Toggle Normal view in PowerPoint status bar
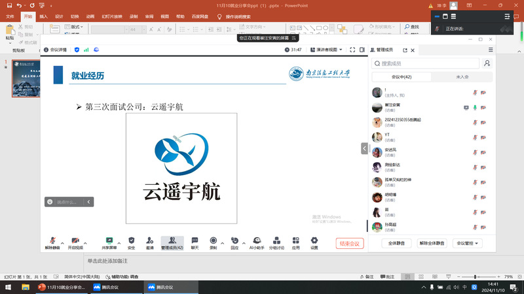This screenshot has height=294, width=524. [x=407, y=276]
